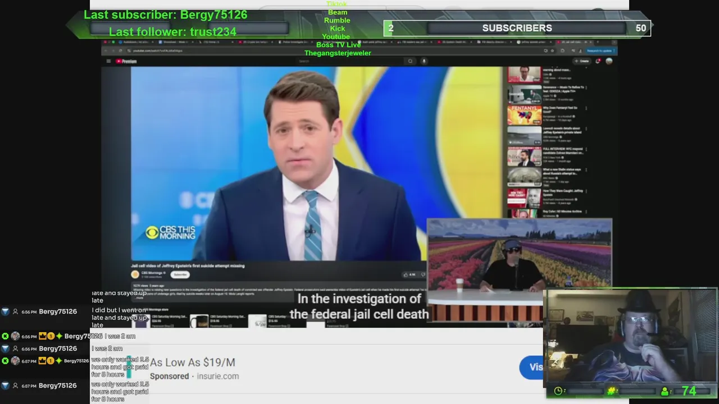Dislike the CBS video with thumbs down
Screen dimensions: 719x404
(x=422, y=274)
